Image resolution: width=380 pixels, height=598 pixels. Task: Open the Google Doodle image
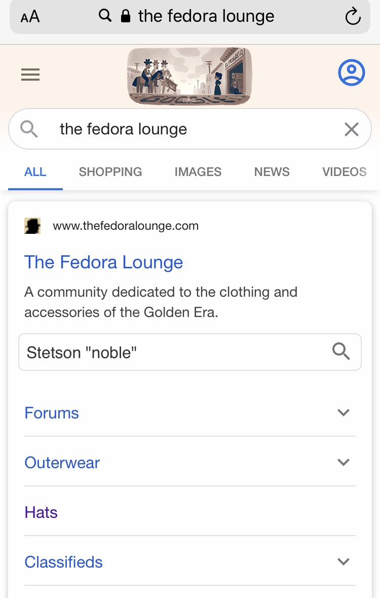tap(189, 76)
